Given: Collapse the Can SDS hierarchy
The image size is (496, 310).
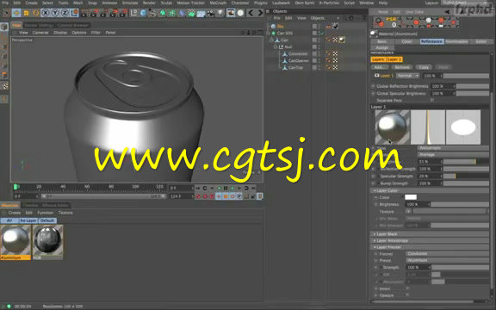Looking at the screenshot, I should pos(269,33).
